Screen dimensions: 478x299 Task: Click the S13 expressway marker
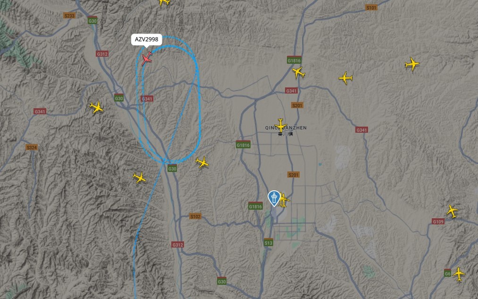[268, 243]
